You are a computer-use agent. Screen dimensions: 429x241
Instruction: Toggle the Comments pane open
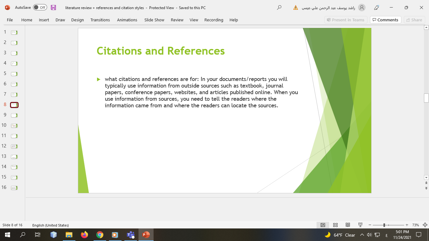385,20
